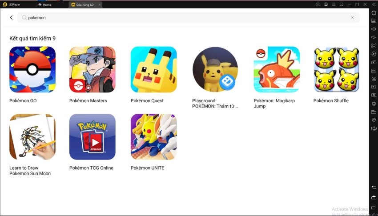Open multi-instance add window icon
Image resolution: width=378 pixels, height=216 pixels.
pyautogui.click(x=374, y=62)
